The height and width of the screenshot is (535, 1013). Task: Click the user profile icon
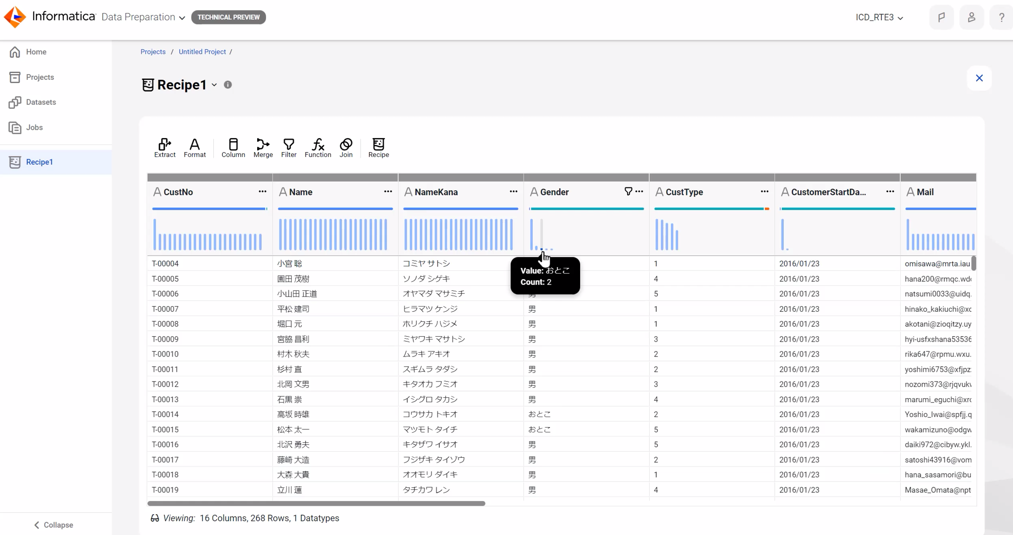click(971, 17)
